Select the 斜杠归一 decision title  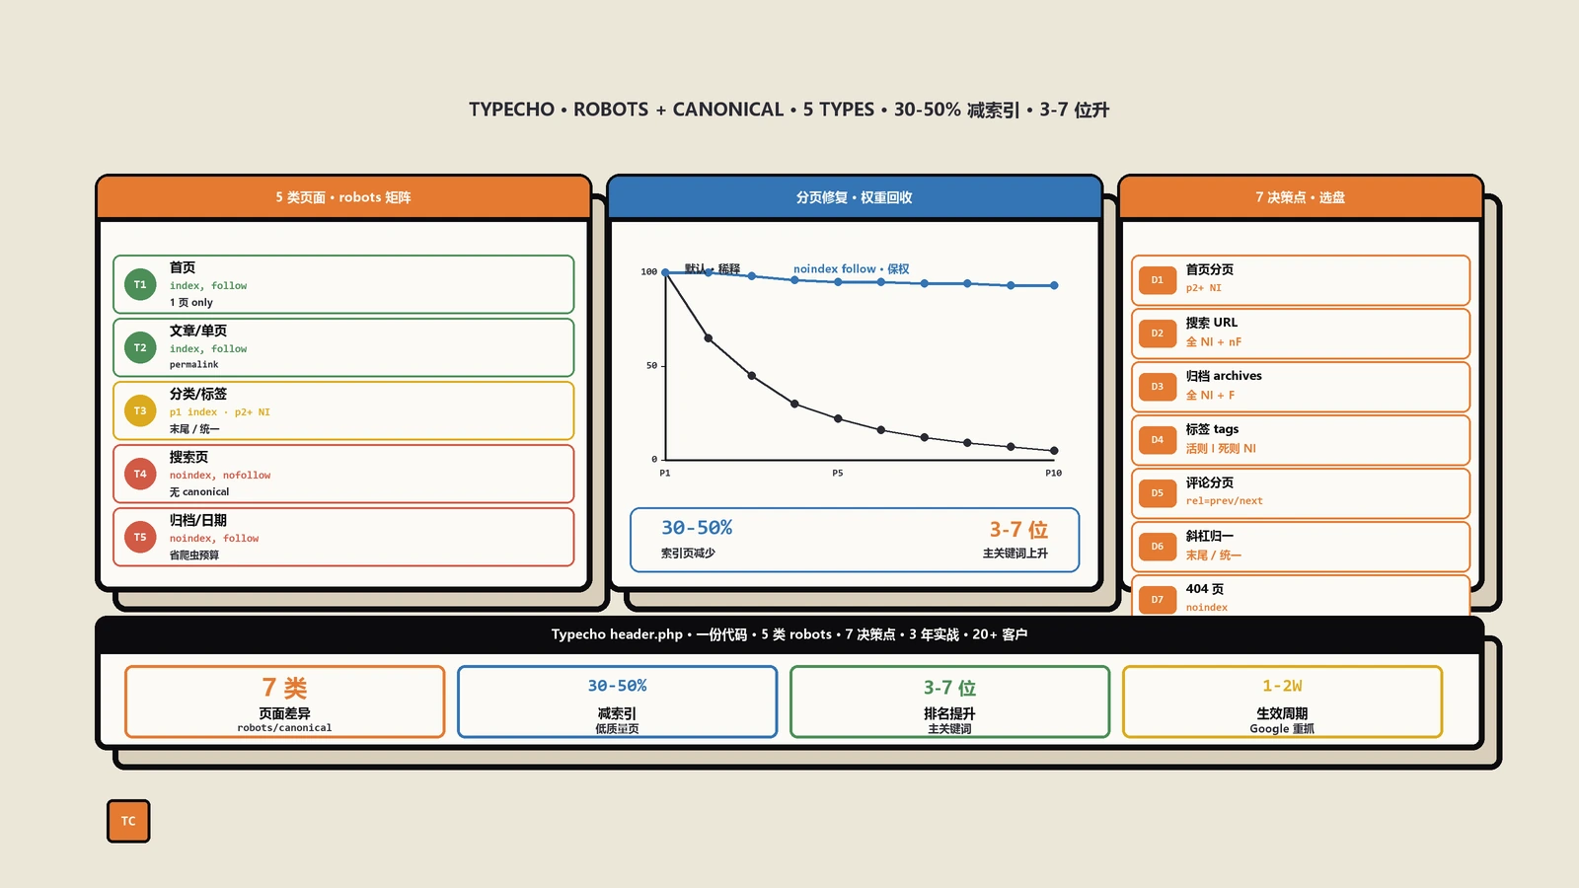[1210, 536]
